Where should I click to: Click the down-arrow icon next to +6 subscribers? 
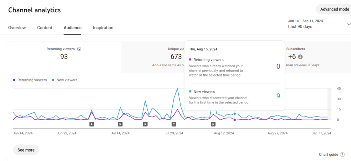point(300,57)
